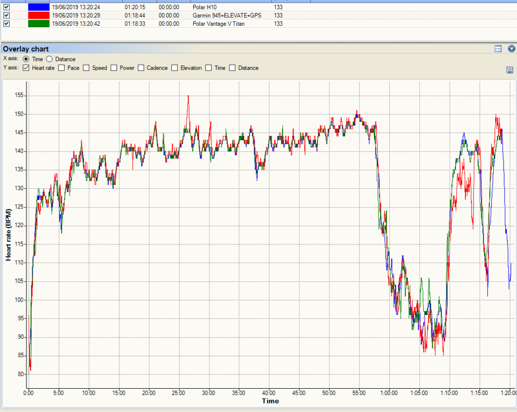Click the green color swatch for Polar Vantage
Screen dimensions: 517x412
coord(39,23)
